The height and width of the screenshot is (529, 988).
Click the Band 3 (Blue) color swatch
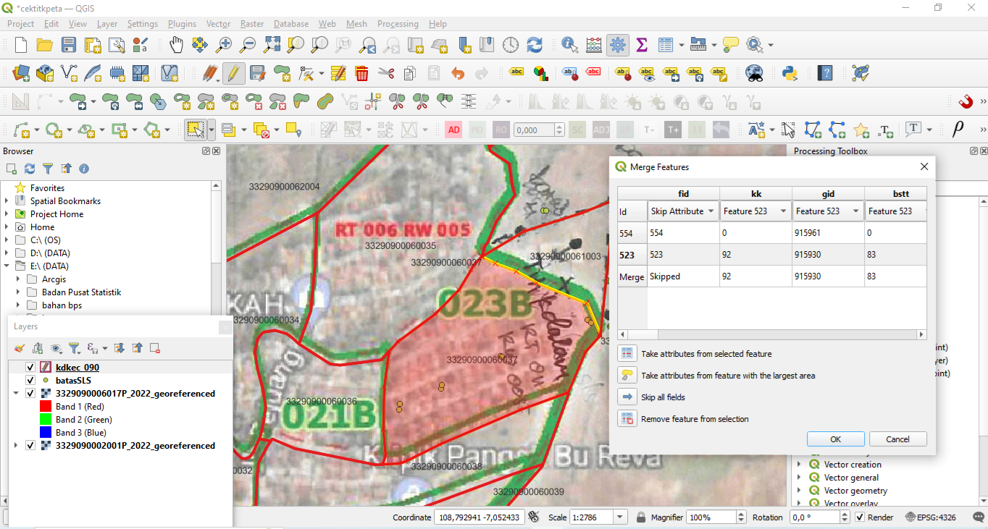(45, 433)
